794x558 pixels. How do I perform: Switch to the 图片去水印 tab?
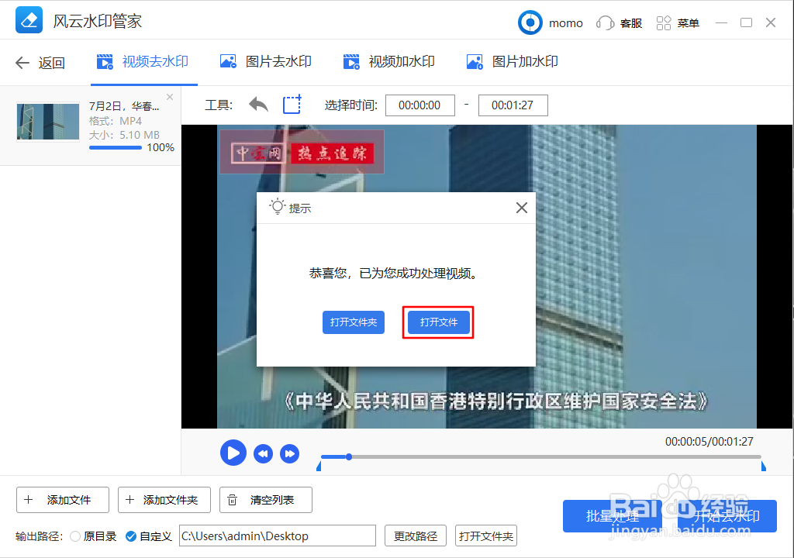point(265,61)
